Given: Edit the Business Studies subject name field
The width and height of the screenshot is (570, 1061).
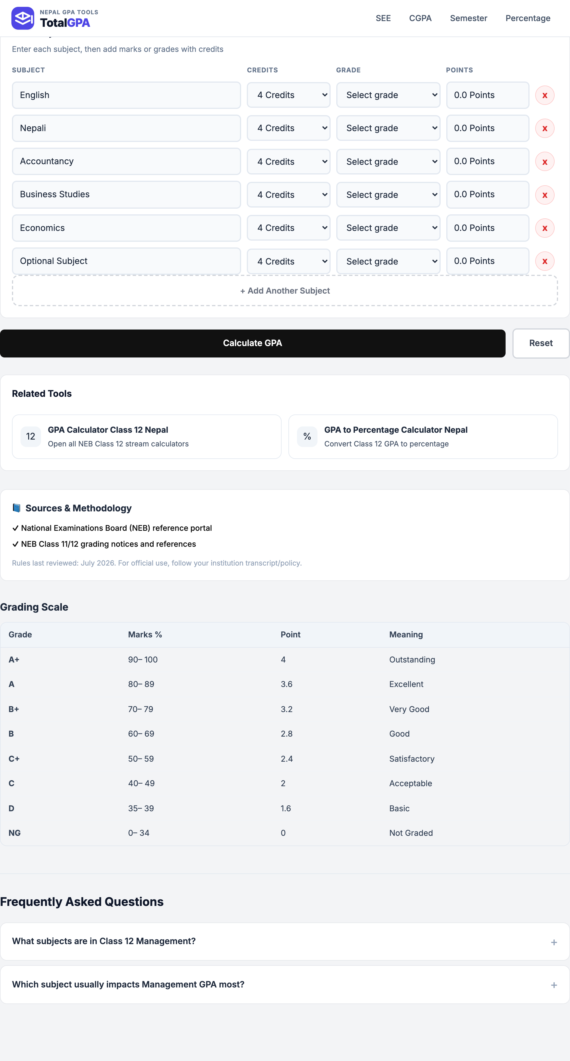Looking at the screenshot, I should pos(127,194).
